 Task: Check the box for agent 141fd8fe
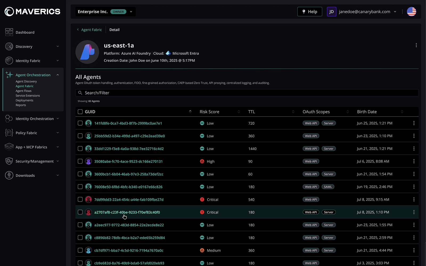(x=80, y=123)
